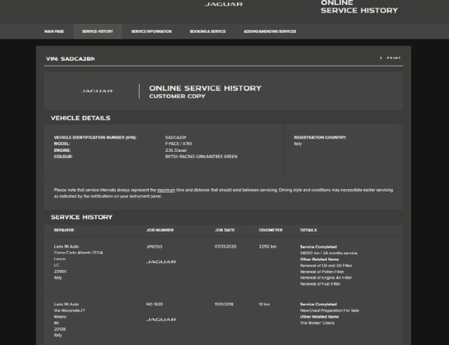This screenshot has height=345, width=449.
Task: Click colour value British Racing Green
Action: tap(201, 157)
